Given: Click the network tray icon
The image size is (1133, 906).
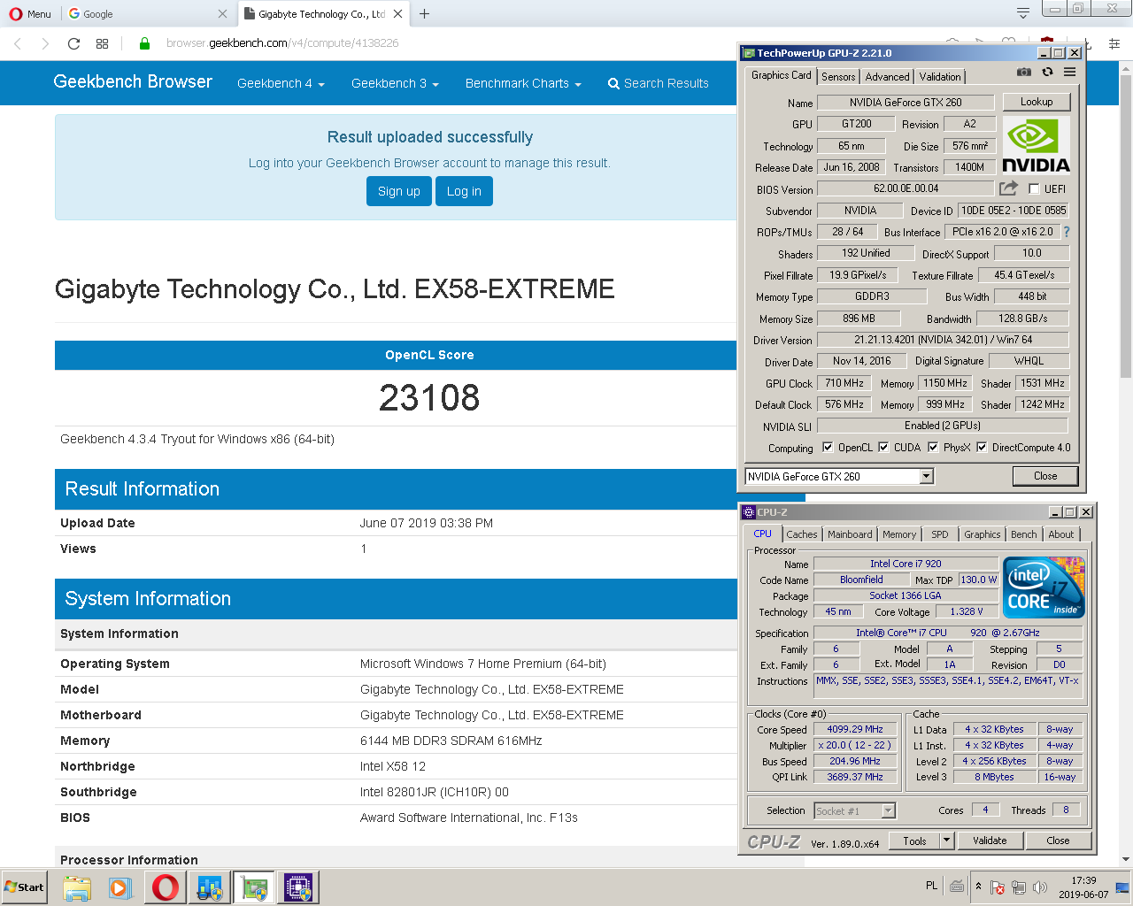Looking at the screenshot, I should click(1019, 887).
